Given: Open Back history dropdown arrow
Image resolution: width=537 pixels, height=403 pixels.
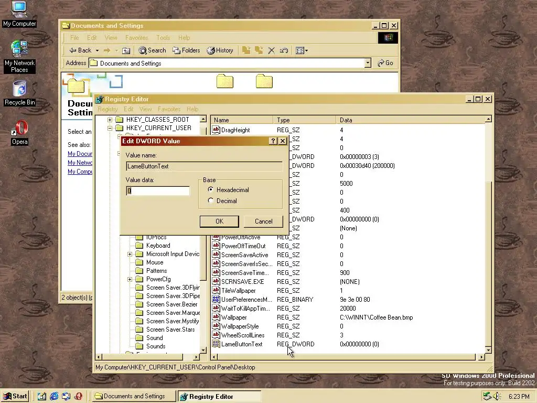Looking at the screenshot, I should [x=97, y=51].
